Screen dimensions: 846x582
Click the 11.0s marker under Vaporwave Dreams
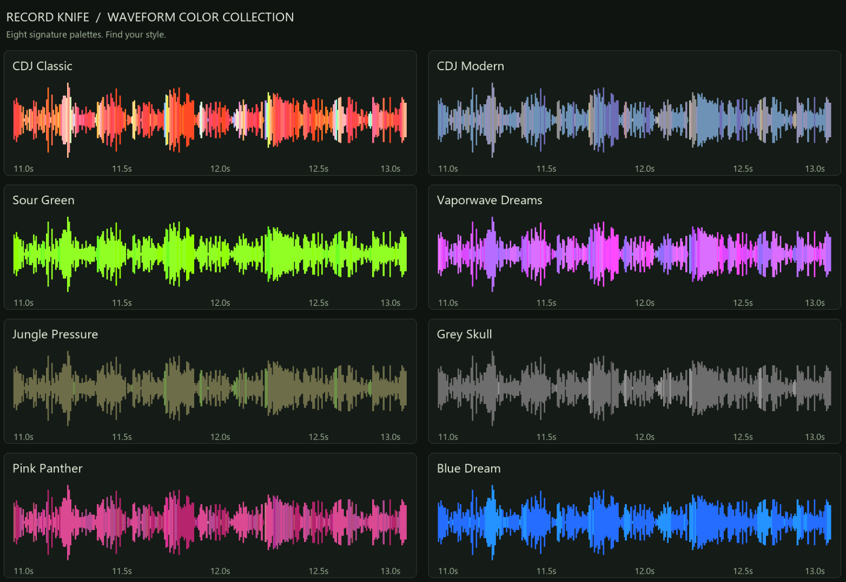(x=448, y=303)
